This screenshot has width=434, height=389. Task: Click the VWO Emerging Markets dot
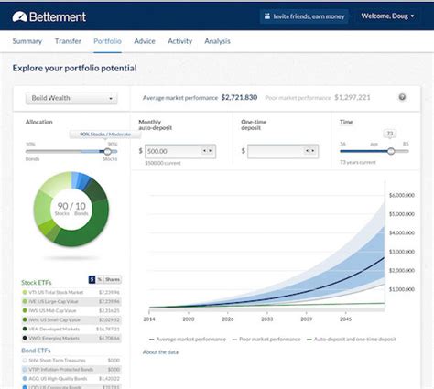tap(25, 338)
